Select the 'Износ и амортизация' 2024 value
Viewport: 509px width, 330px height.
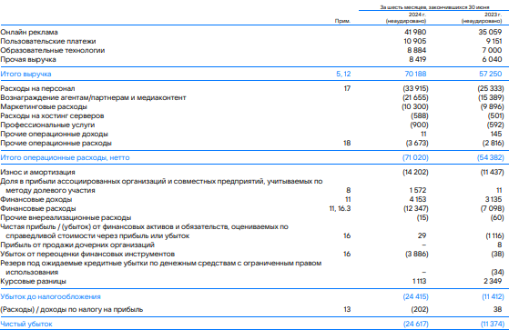[415, 172]
